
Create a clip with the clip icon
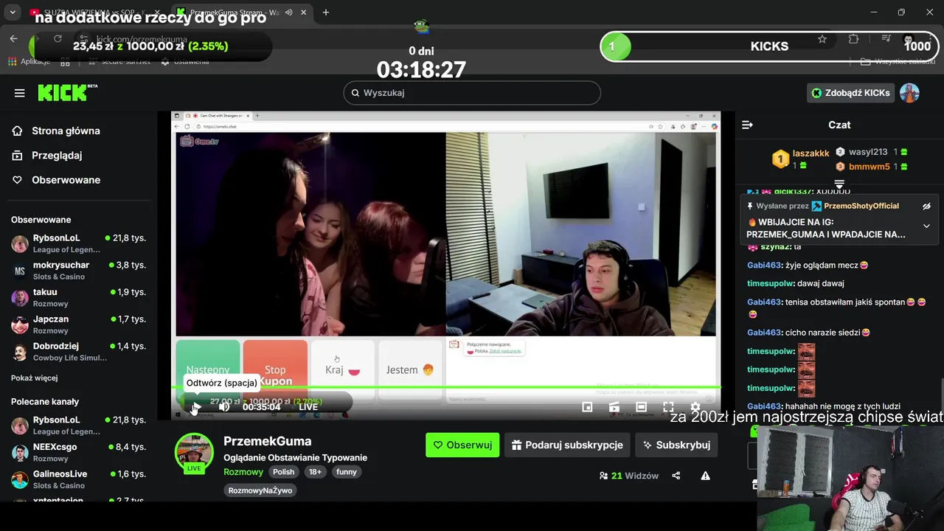pyautogui.click(x=614, y=406)
